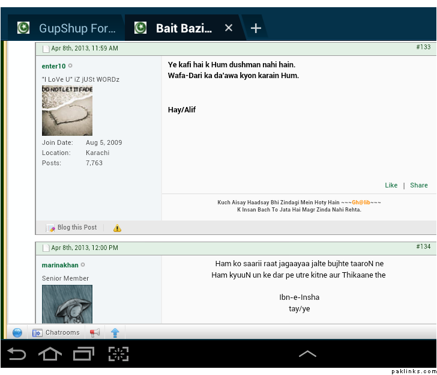Open enter10 user profile link
The image size is (437, 375).
click(x=53, y=66)
